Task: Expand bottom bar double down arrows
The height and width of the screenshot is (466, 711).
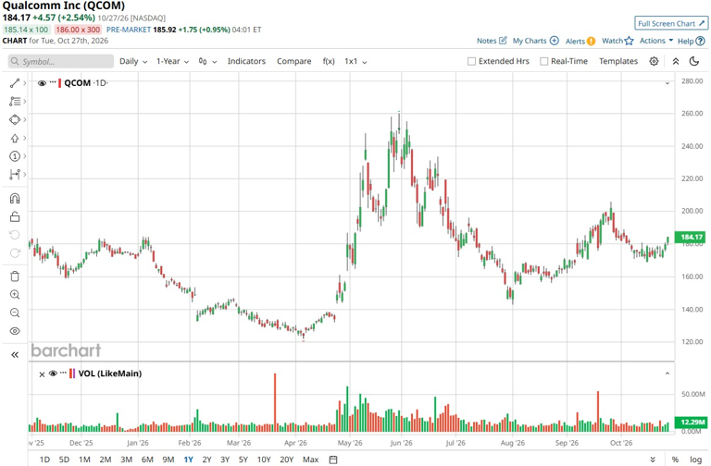Action: (x=653, y=460)
